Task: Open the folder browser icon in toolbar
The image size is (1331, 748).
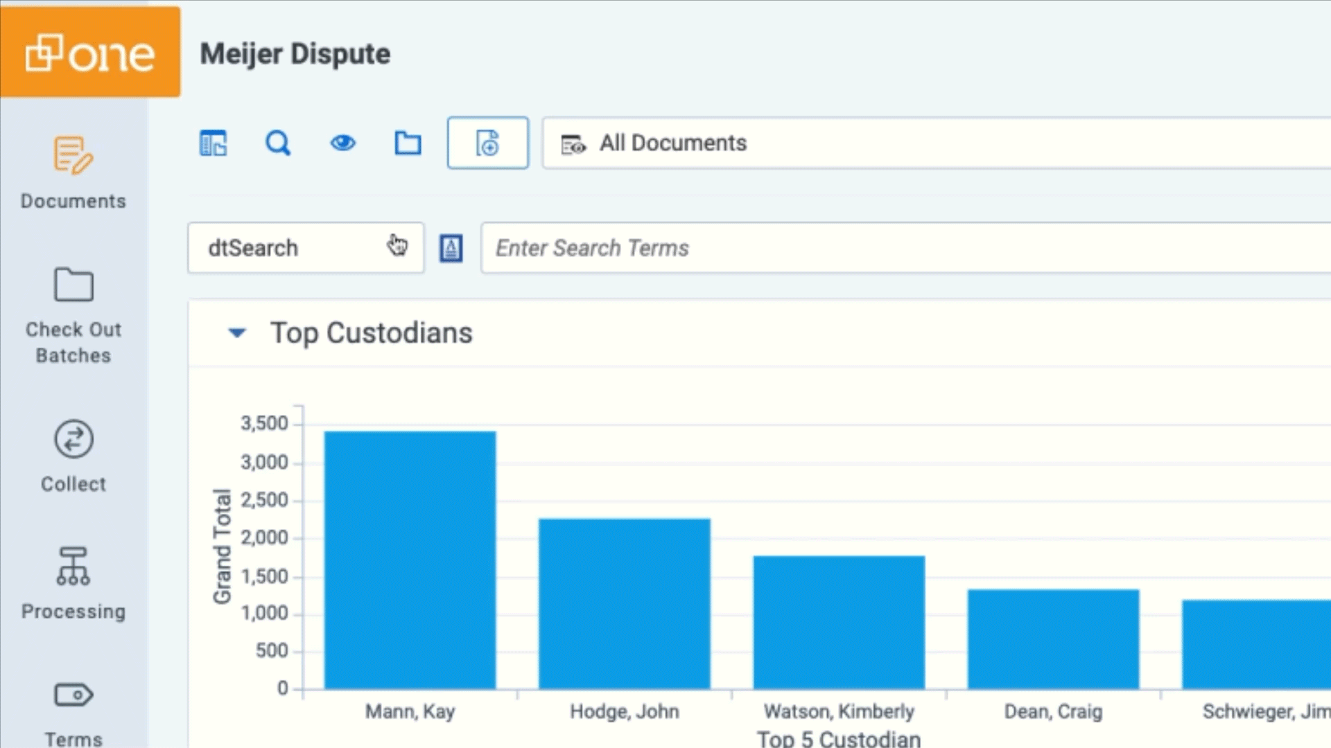Action: click(408, 143)
